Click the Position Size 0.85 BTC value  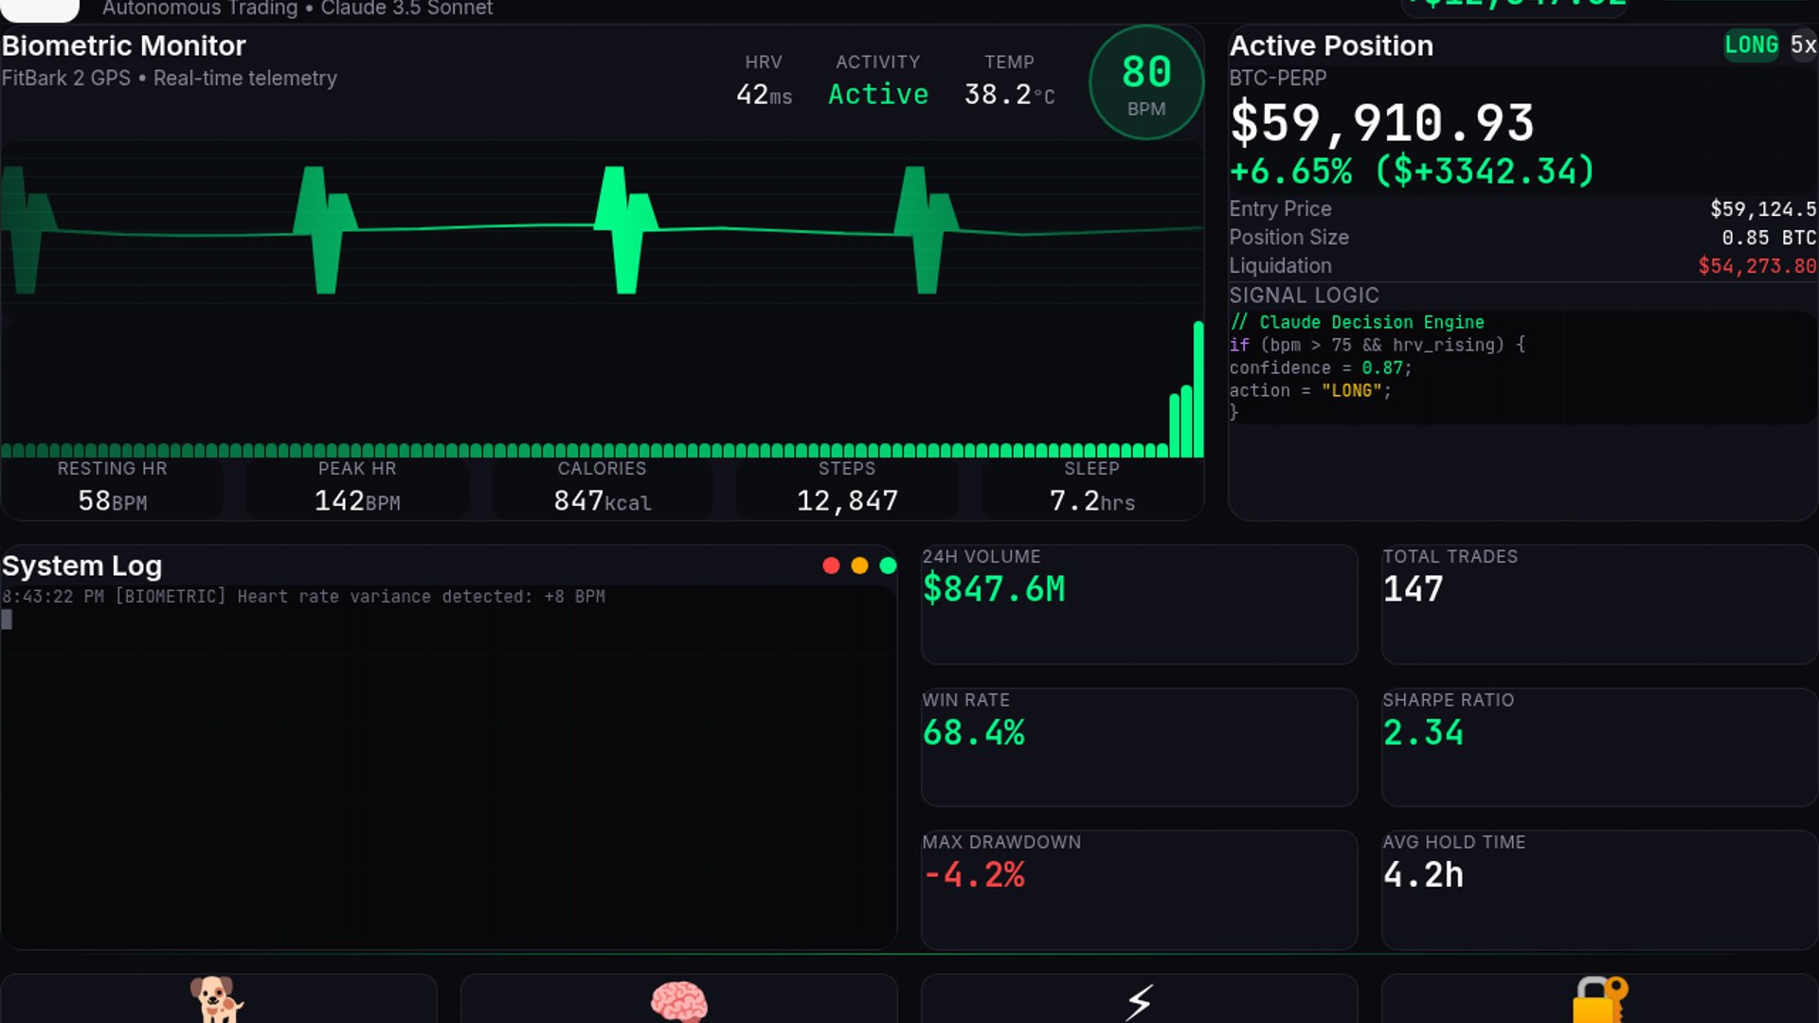click(x=1769, y=238)
